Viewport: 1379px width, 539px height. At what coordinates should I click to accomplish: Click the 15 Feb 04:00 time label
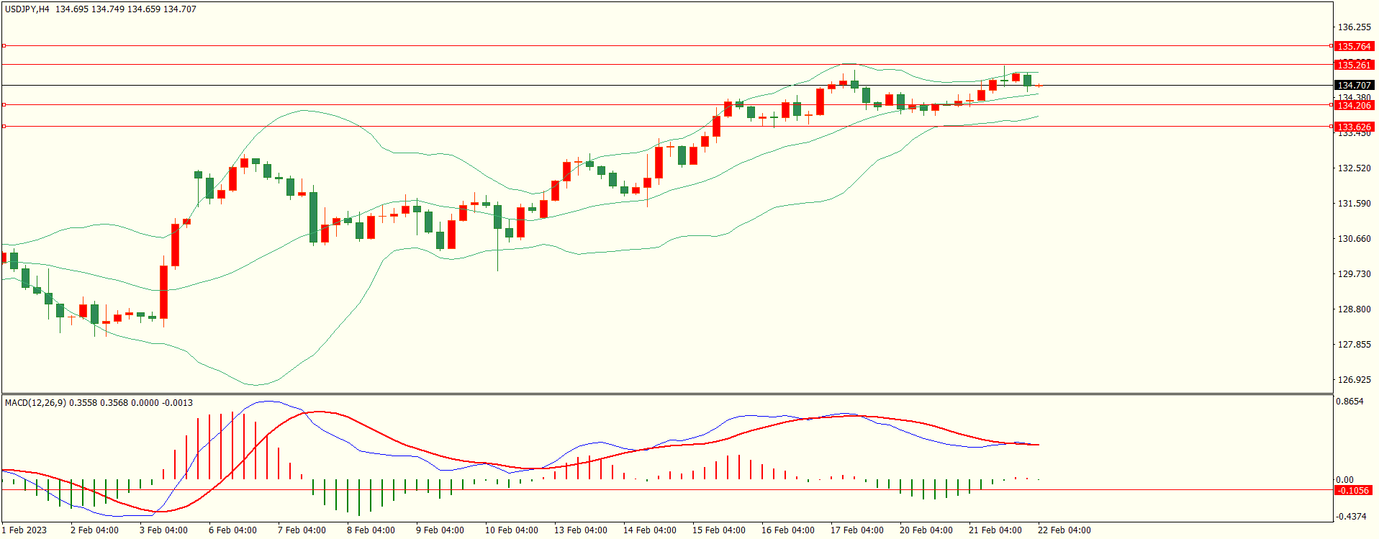[719, 530]
